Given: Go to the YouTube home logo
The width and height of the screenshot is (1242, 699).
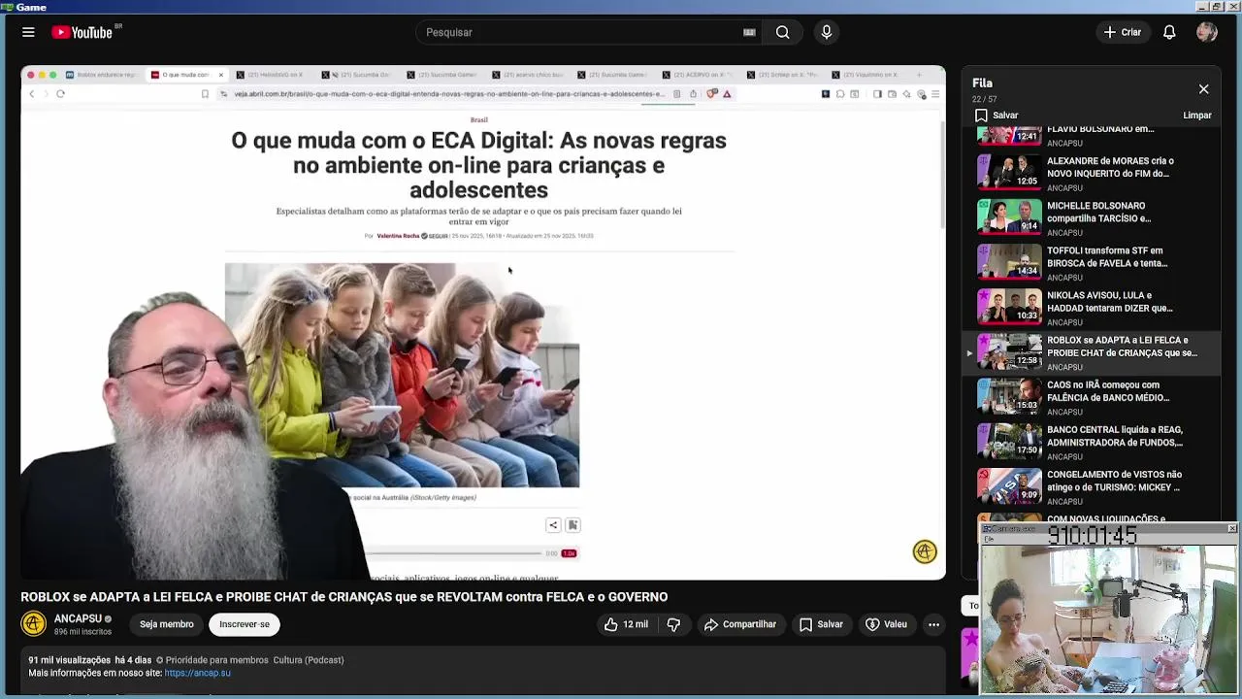Looking at the screenshot, I should click(82, 32).
